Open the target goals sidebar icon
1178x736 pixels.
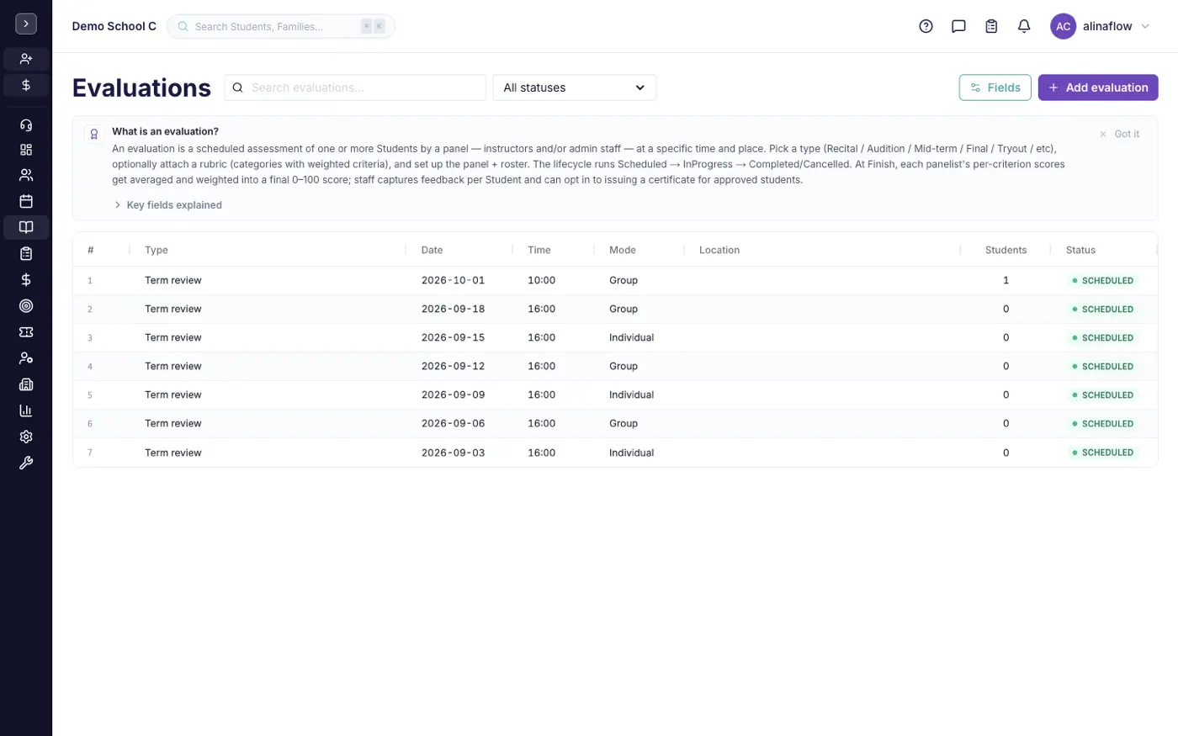pos(26,306)
